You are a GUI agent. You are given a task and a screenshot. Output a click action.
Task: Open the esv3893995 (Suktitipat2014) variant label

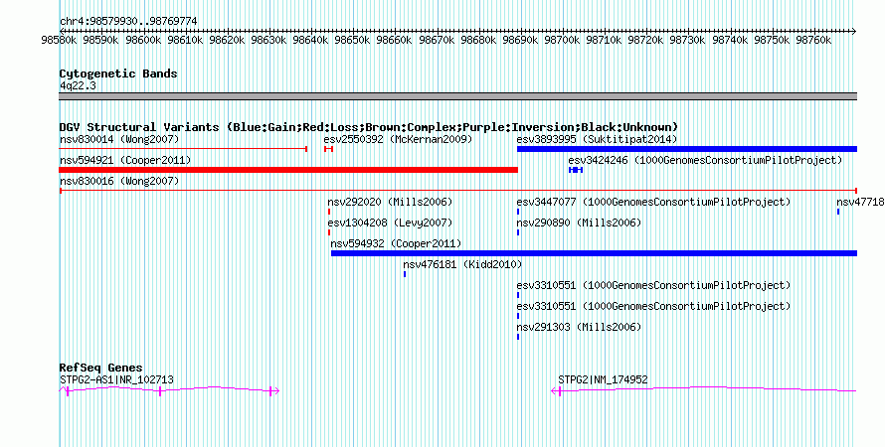pos(597,139)
